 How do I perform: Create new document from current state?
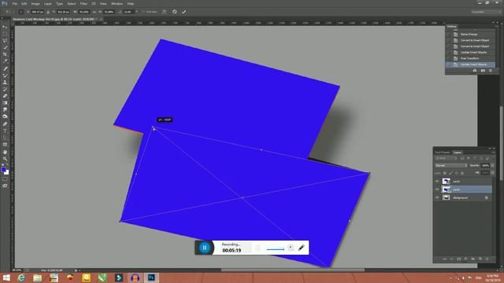(475, 71)
